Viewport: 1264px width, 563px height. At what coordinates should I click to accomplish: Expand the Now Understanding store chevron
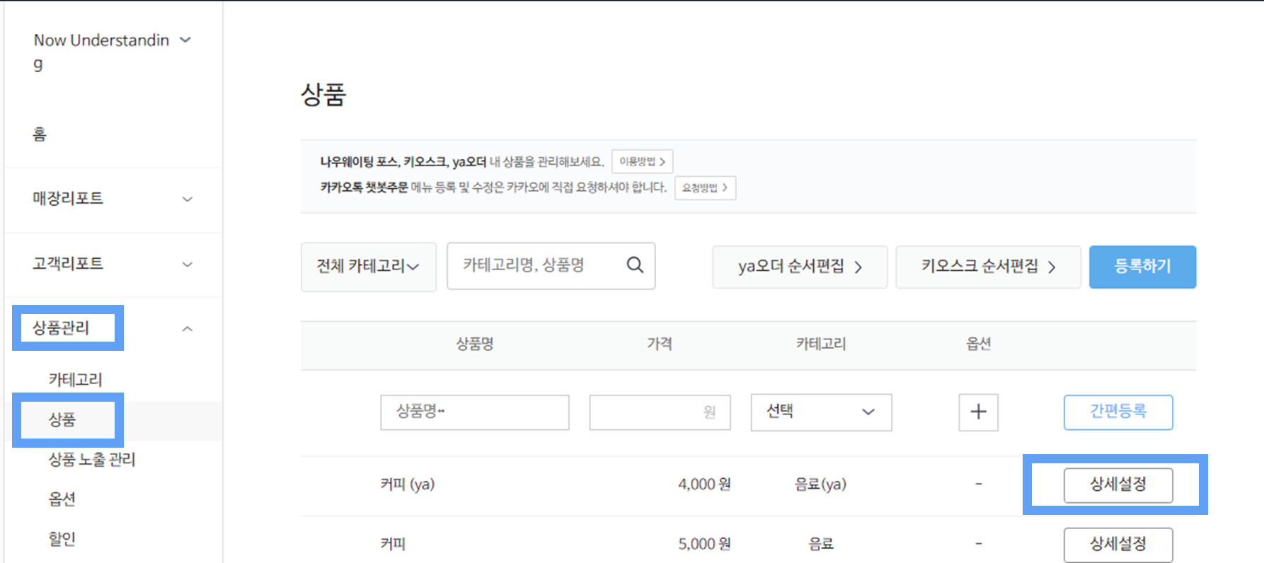(x=185, y=40)
